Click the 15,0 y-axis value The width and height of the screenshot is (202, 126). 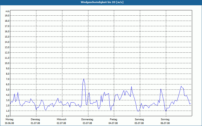7,37
